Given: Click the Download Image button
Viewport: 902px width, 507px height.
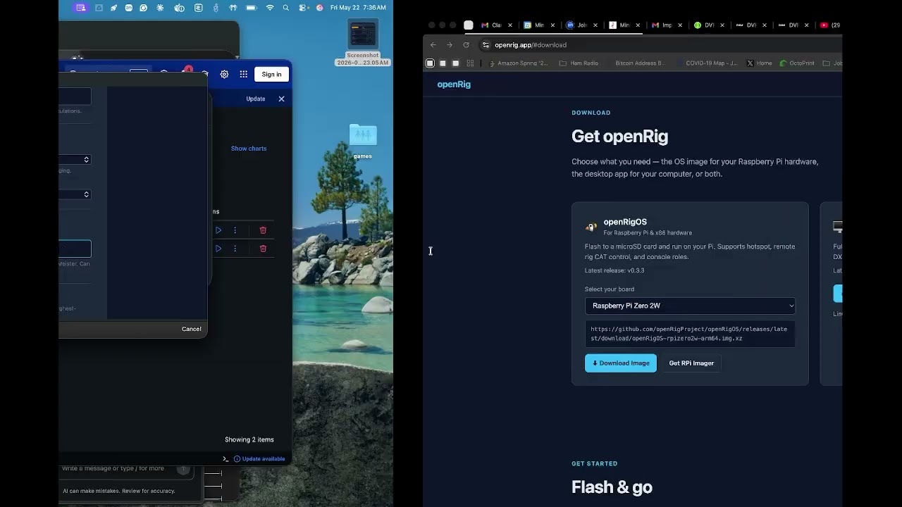Looking at the screenshot, I should [621, 363].
